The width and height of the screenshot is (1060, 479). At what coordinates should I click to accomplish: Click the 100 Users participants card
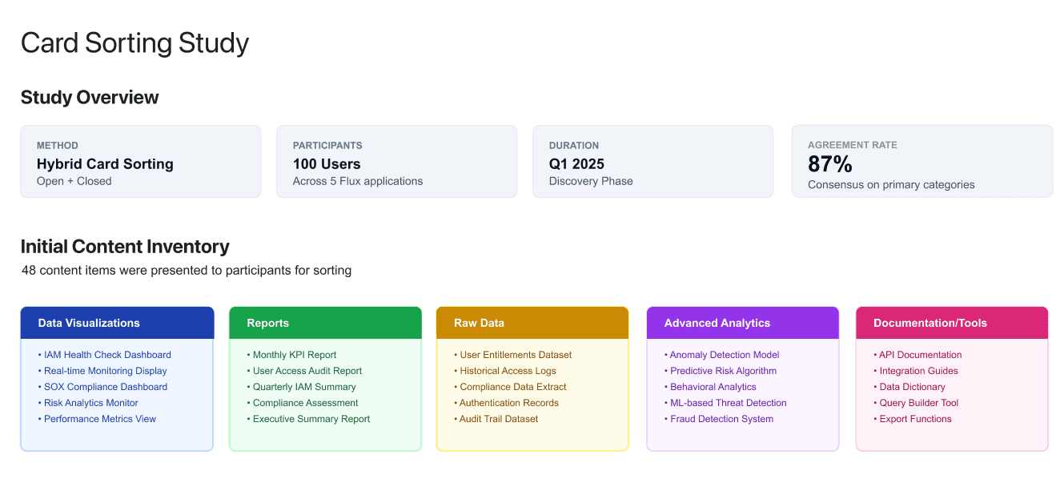point(397,161)
